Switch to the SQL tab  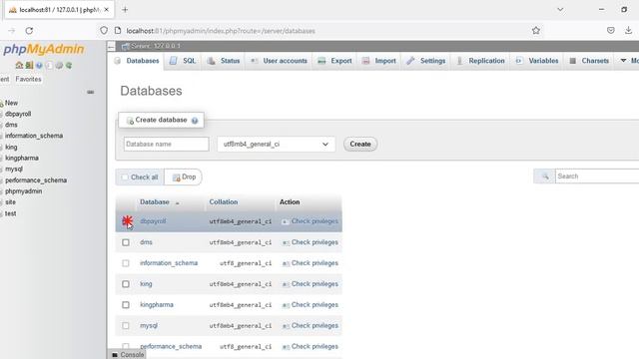coord(183,61)
